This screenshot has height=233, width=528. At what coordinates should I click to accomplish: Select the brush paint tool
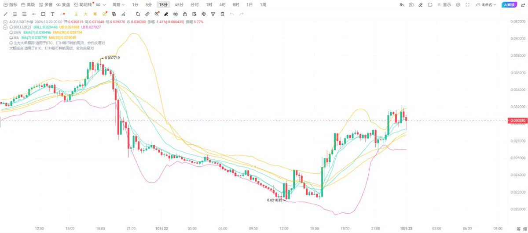pos(166,14)
